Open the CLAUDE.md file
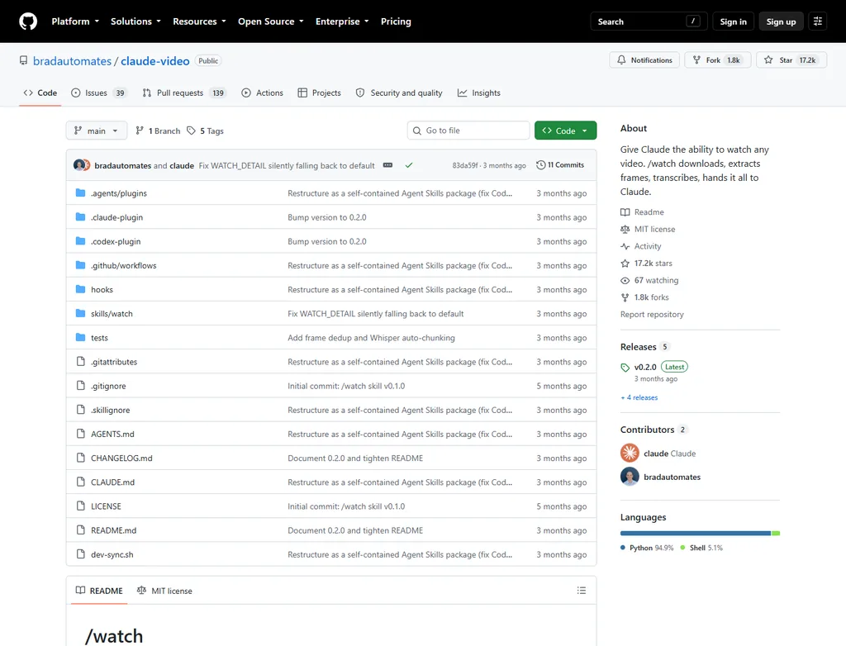Screen dimensions: 846x646 112,482
